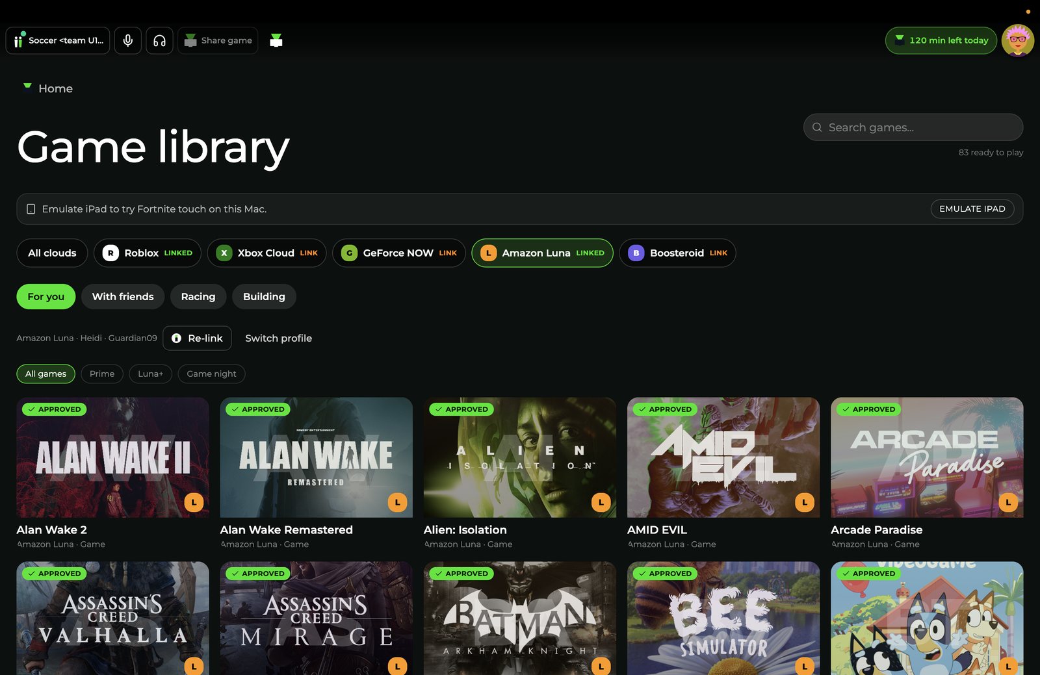
Task: Click Switch profile
Action: (278, 338)
